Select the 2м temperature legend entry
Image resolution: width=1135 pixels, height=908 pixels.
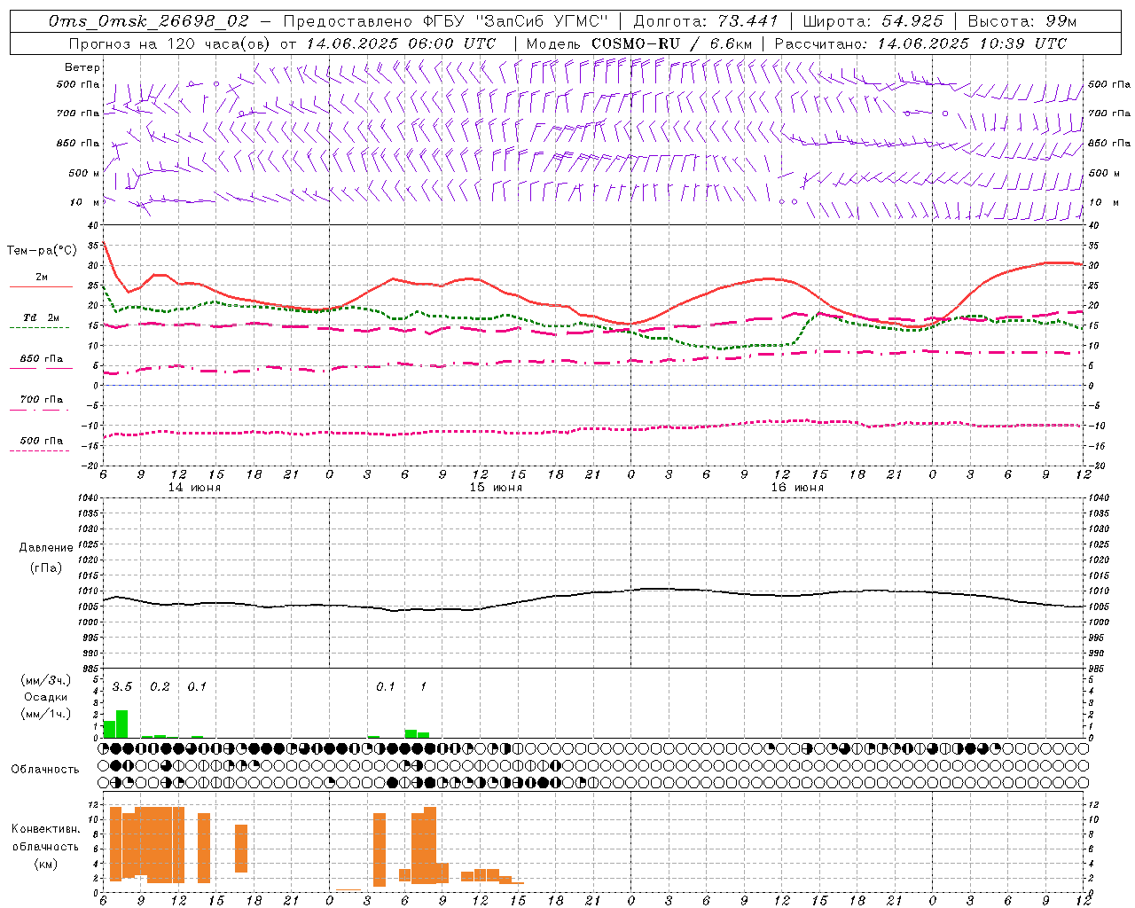pyautogui.click(x=42, y=277)
